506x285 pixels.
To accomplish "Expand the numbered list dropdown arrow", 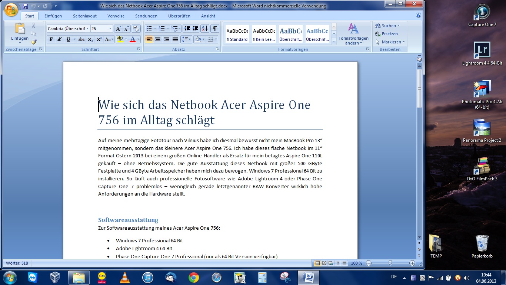I will 168,29.
